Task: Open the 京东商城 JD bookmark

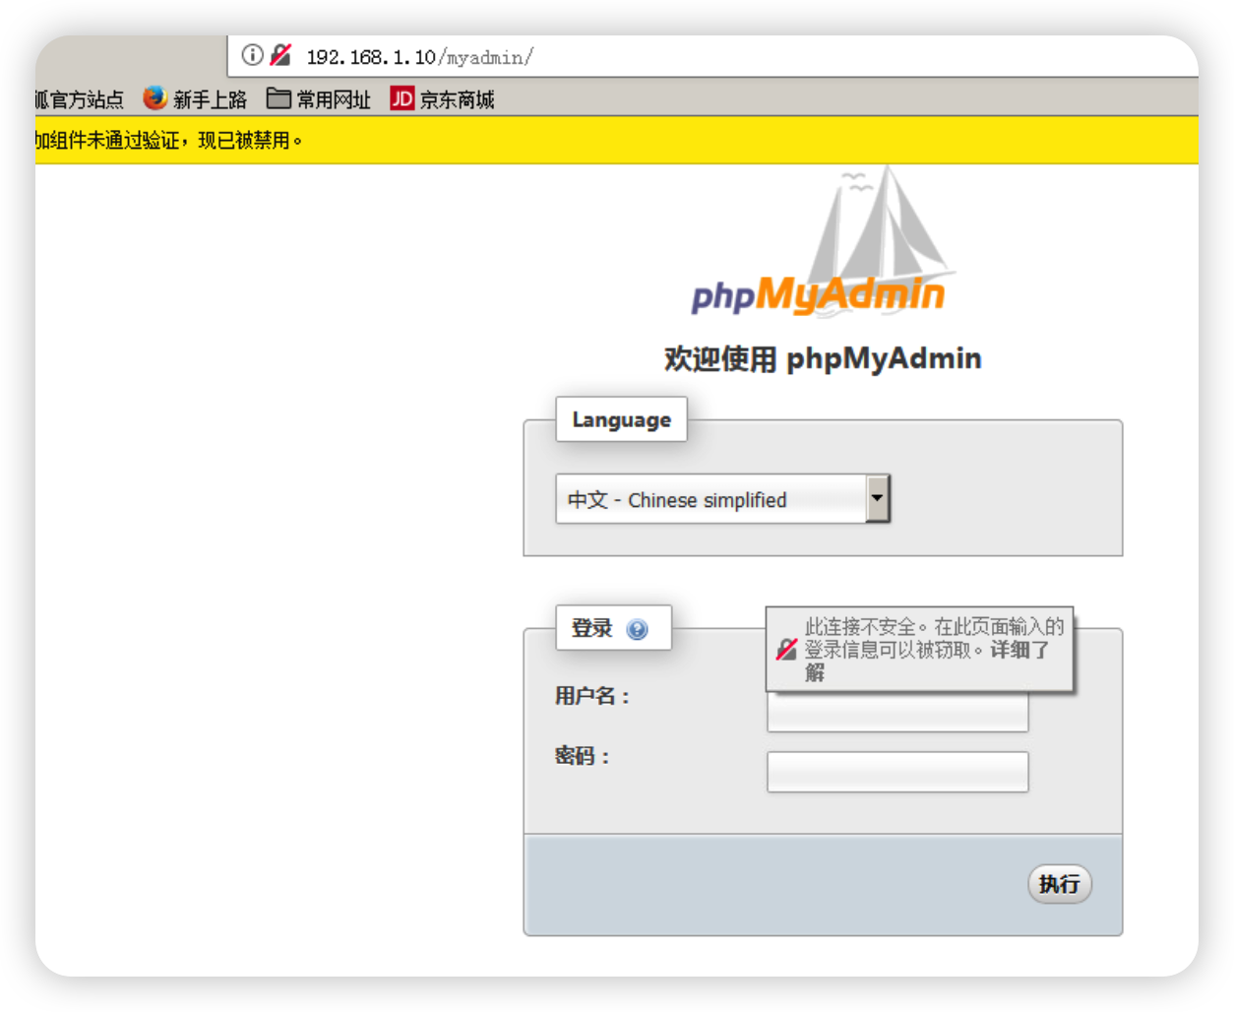Action: point(443,98)
